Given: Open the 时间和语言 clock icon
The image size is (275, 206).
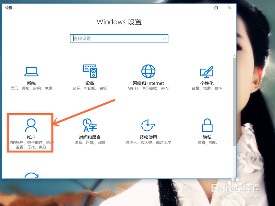Looking at the screenshot, I should [90, 125].
